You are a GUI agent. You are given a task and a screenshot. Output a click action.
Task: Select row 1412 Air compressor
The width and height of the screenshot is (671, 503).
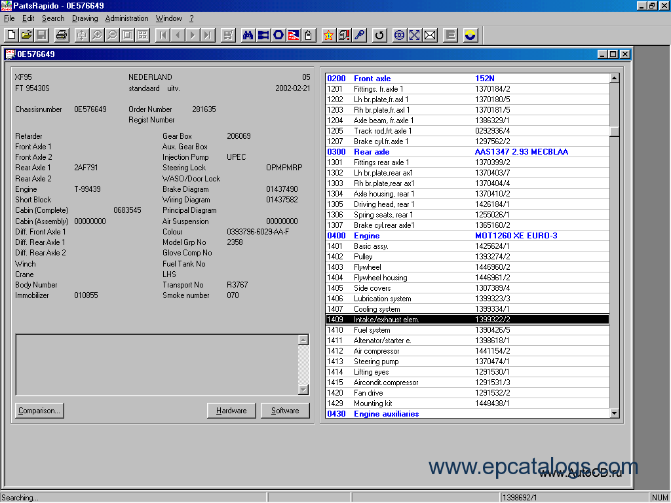467,351
